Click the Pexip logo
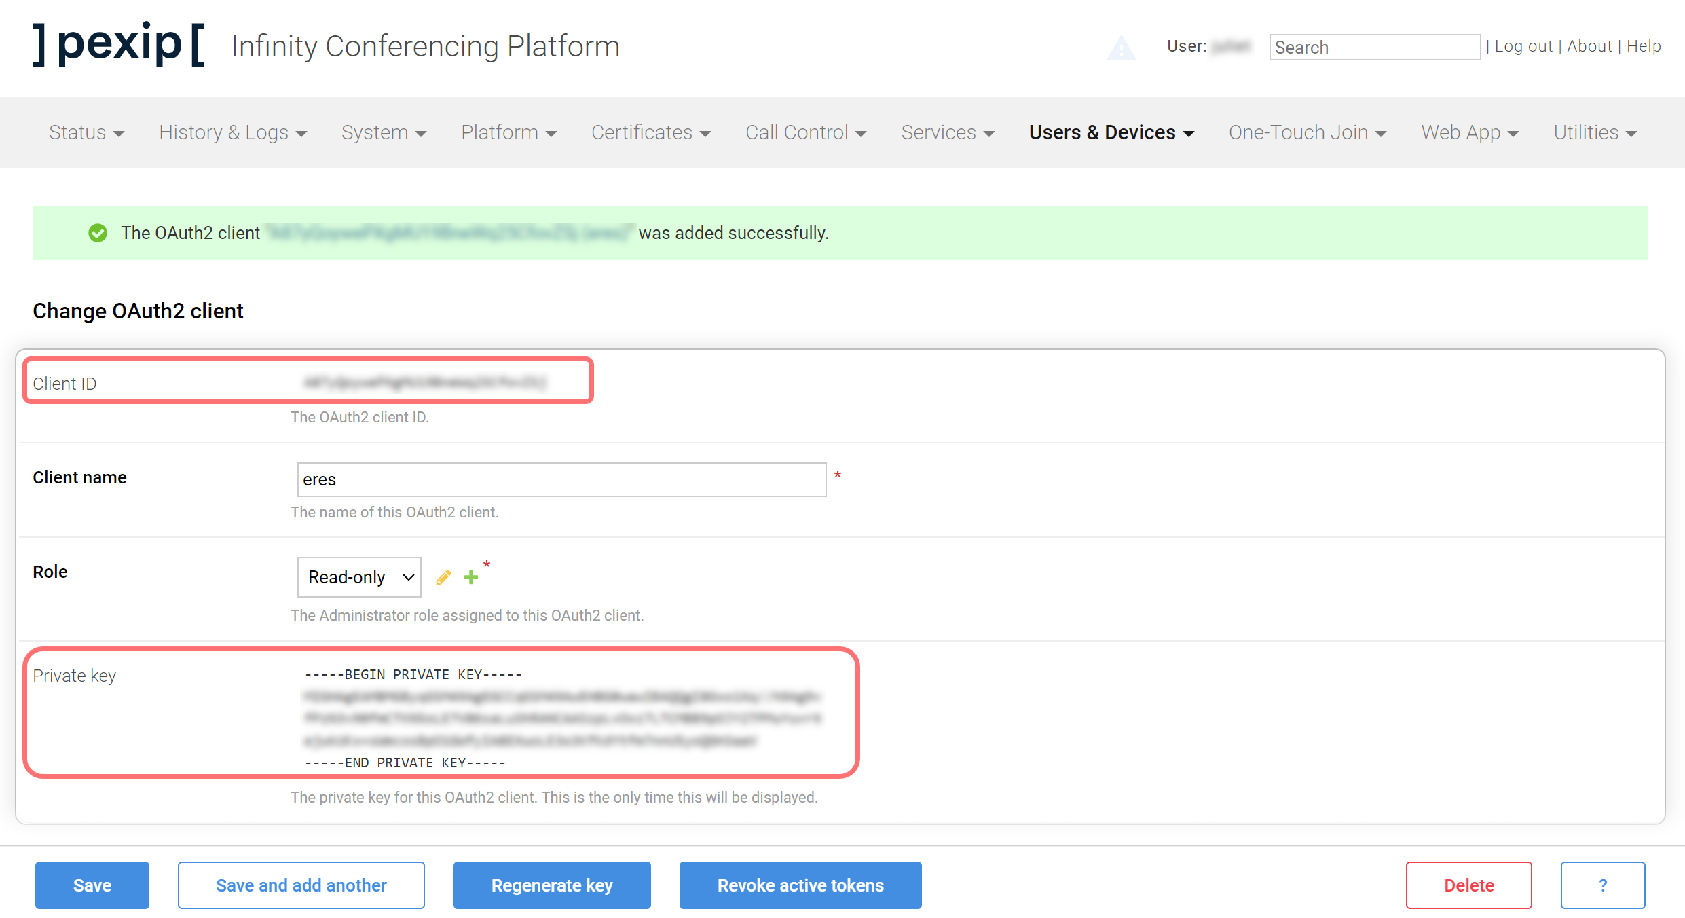Image resolution: width=1685 pixels, height=918 pixels. (x=118, y=45)
